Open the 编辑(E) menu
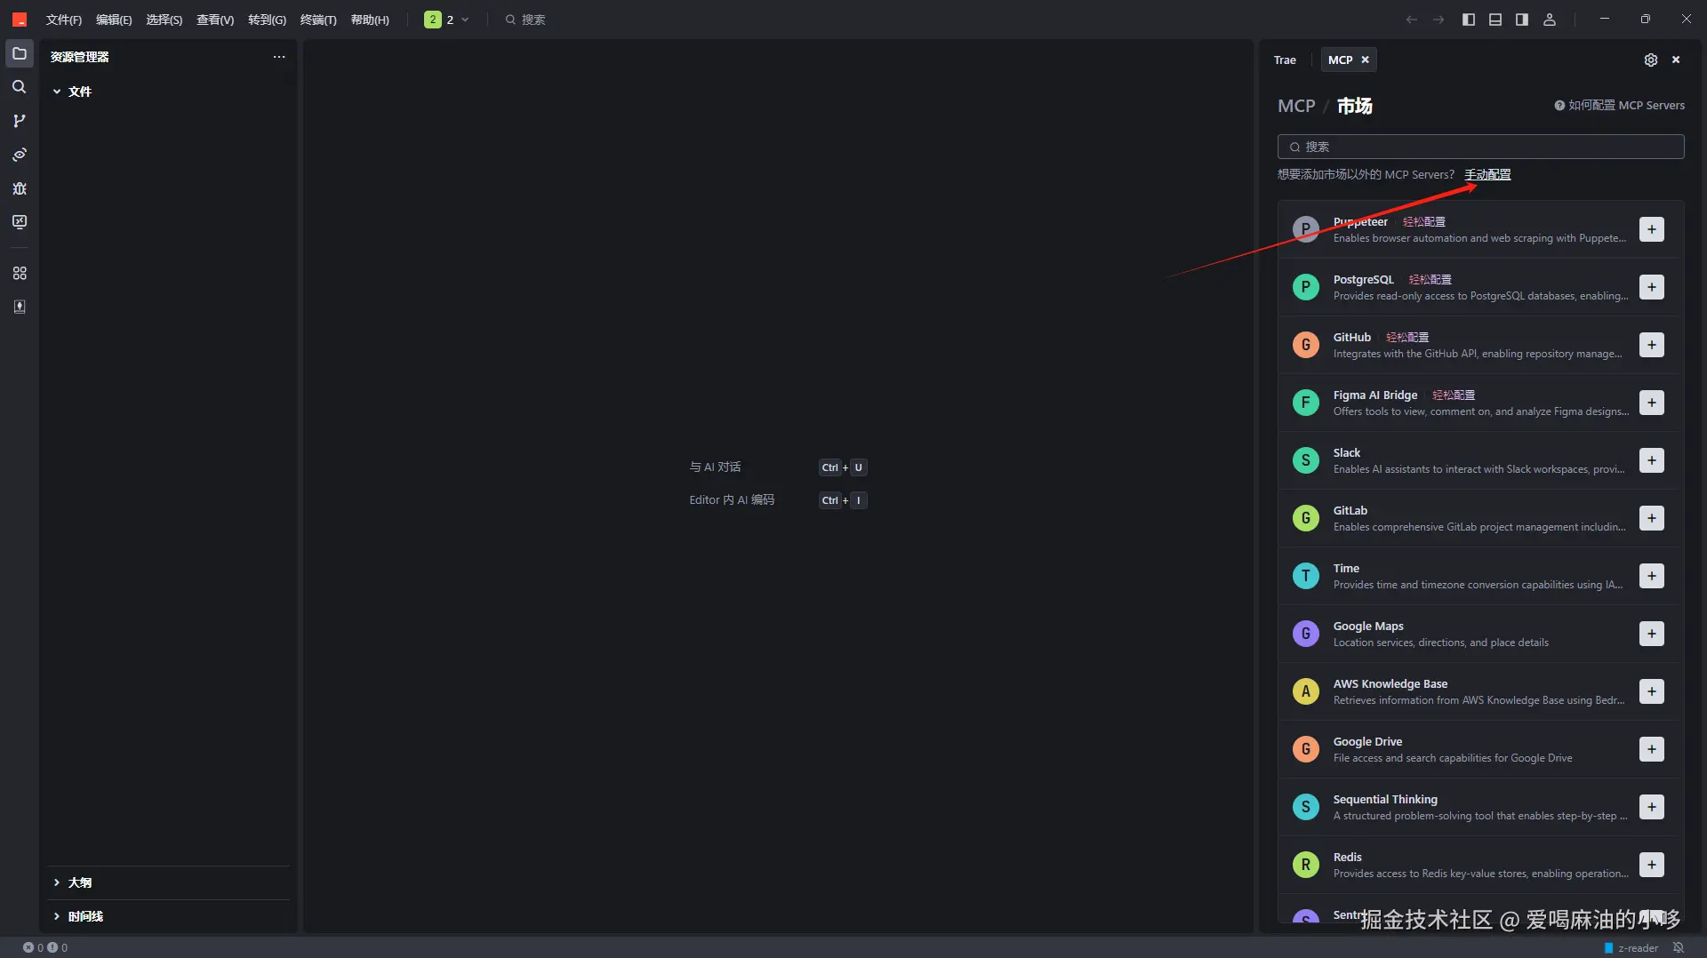The image size is (1707, 958). 114,20
